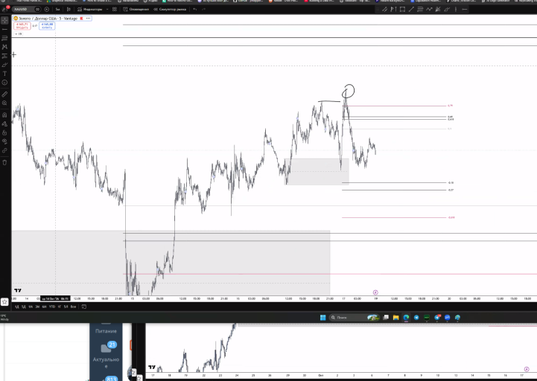Viewport: 537px width, 381px height.
Task: Open the Индикаторы indicators button
Action: tap(89, 9)
